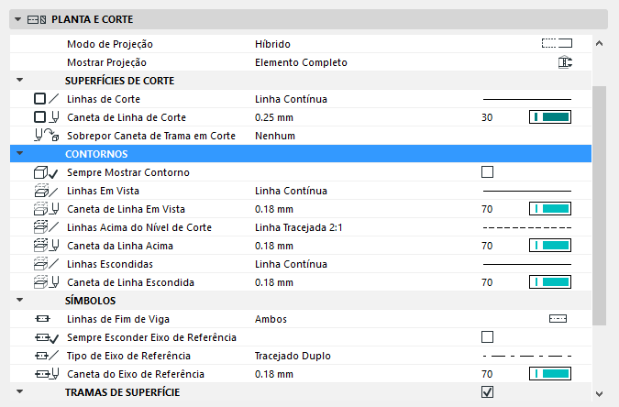Image resolution: width=619 pixels, height=407 pixels.
Task: Click the scrollbar up arrow
Action: [600, 43]
